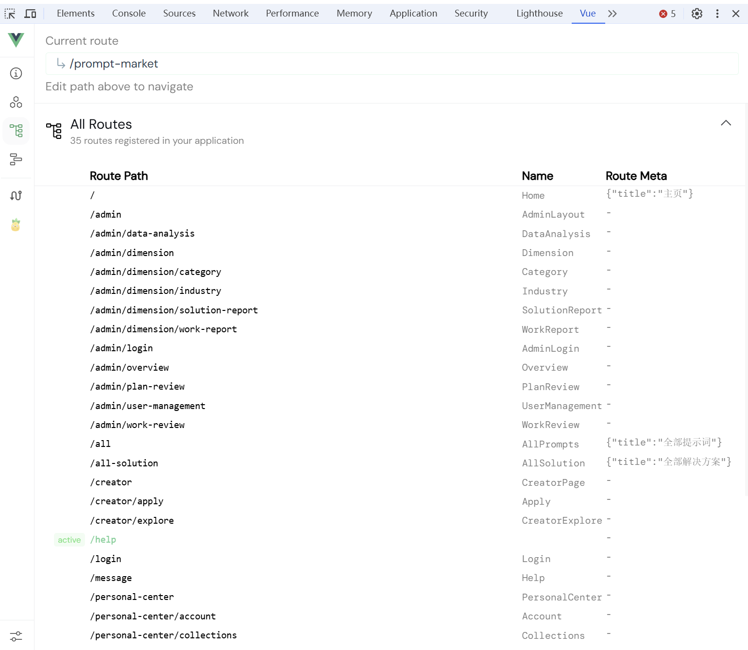748x650 pixels.
Task: Select the /admin/user-management route
Action: (x=148, y=406)
